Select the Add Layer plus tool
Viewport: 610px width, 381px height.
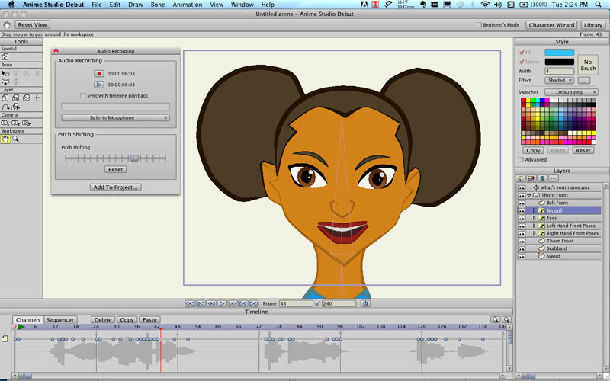pos(37,98)
